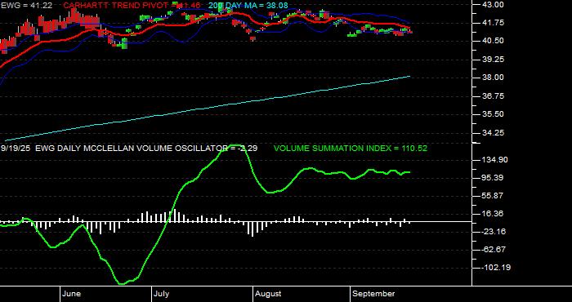Click the 43.00 price axis value

point(493,4)
